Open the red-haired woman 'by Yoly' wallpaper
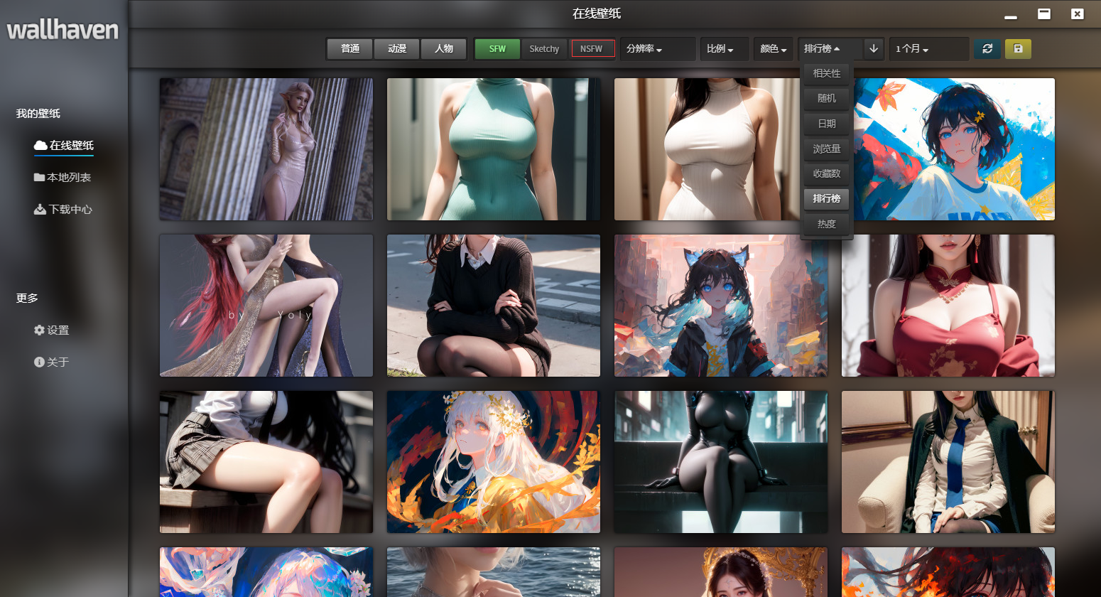Viewport: 1101px width, 597px height. point(266,306)
